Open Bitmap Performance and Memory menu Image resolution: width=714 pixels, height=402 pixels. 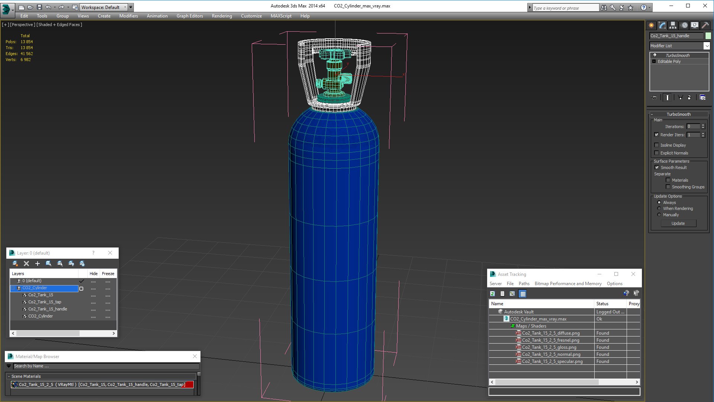[568, 284]
